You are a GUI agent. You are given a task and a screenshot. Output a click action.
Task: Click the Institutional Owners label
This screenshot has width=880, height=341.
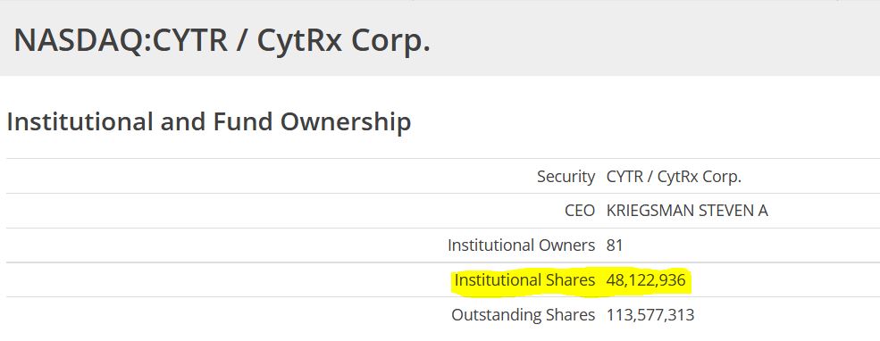tap(522, 245)
